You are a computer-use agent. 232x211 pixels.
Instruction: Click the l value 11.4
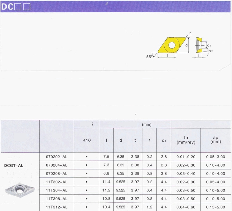pos(106,182)
